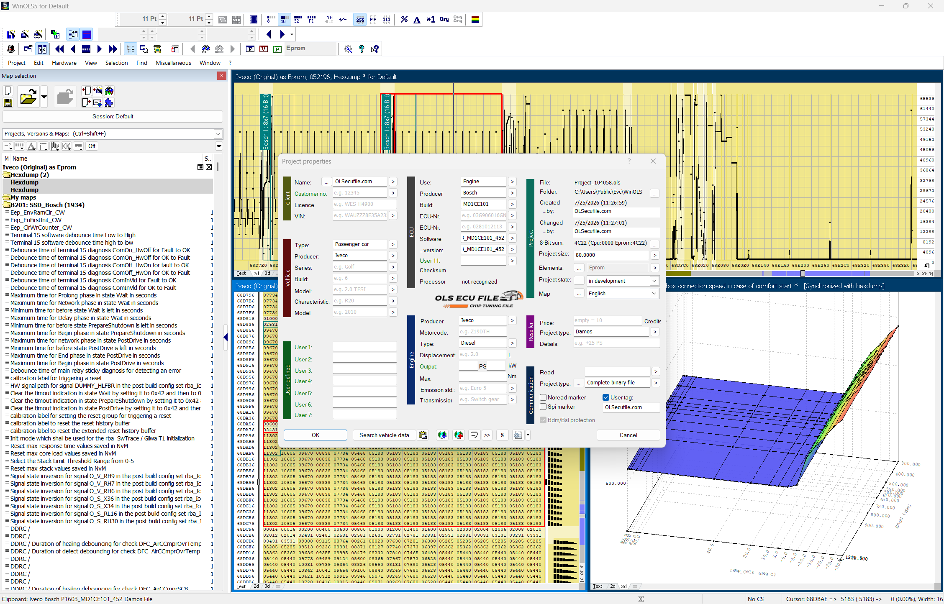Click the Customer no input field

[x=360, y=193]
